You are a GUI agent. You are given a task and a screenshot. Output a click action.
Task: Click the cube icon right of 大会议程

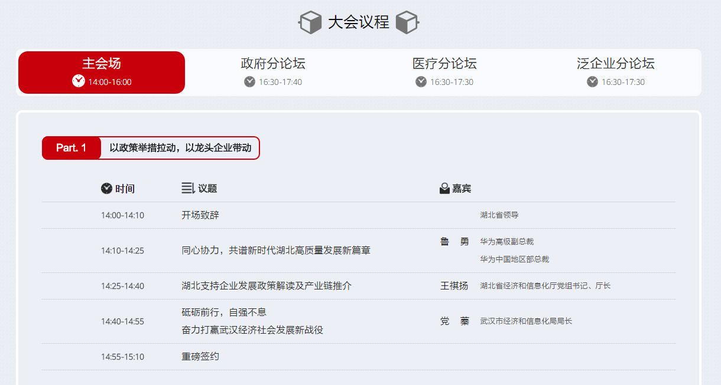407,22
